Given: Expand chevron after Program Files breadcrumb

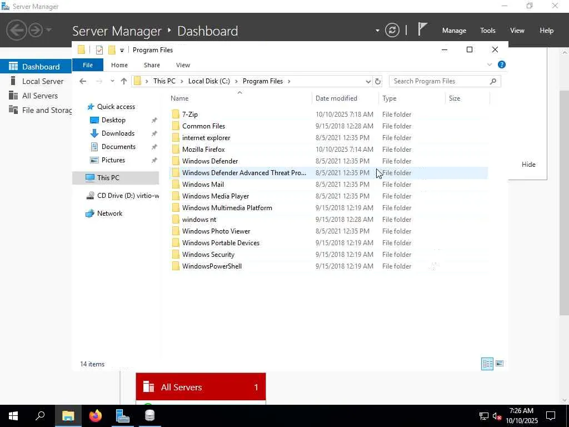Looking at the screenshot, I should tap(289, 81).
